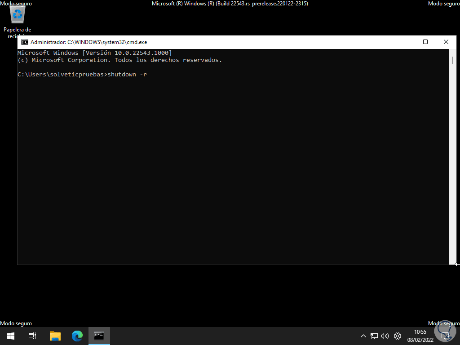Click the Windows build number text at top
This screenshot has height=345, width=460.
[230, 4]
